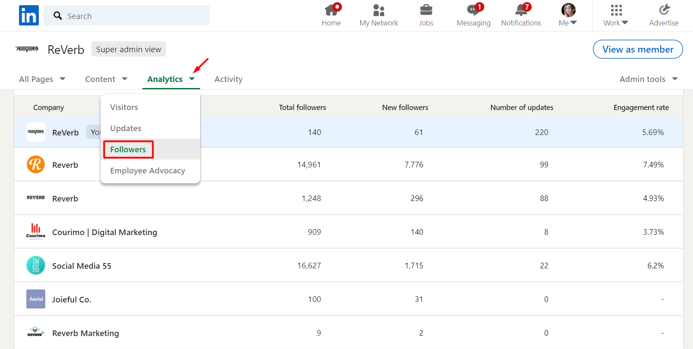
Task: Click the ReVerb company name in table
Action: point(66,132)
